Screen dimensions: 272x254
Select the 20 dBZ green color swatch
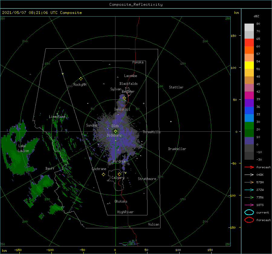pyautogui.click(x=249, y=126)
